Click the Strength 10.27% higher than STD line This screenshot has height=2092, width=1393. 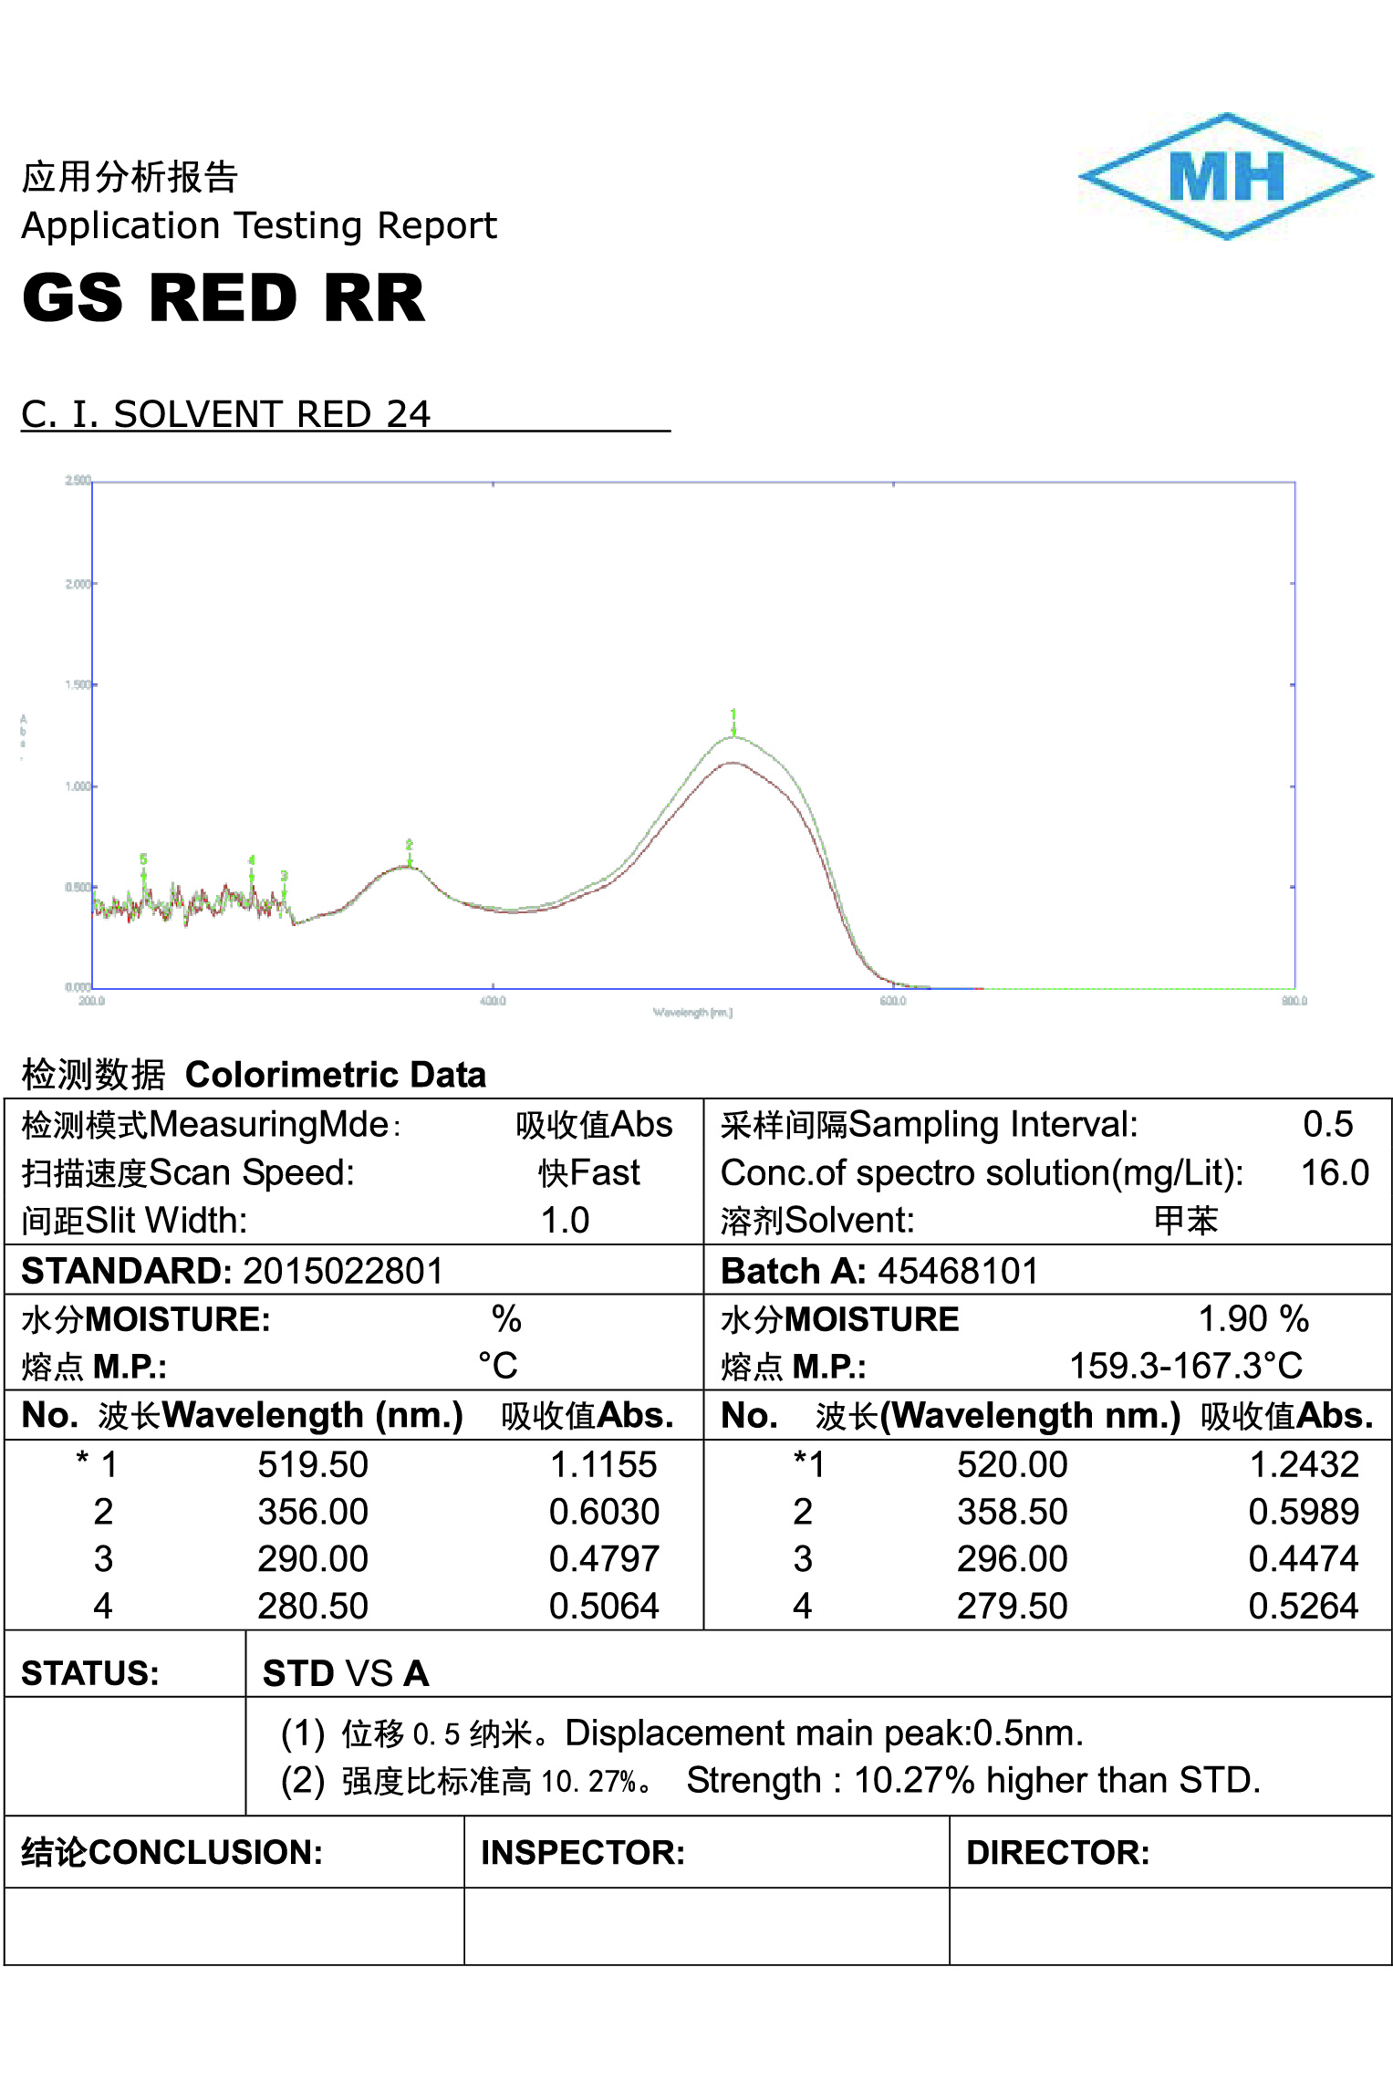pyautogui.click(x=972, y=1780)
